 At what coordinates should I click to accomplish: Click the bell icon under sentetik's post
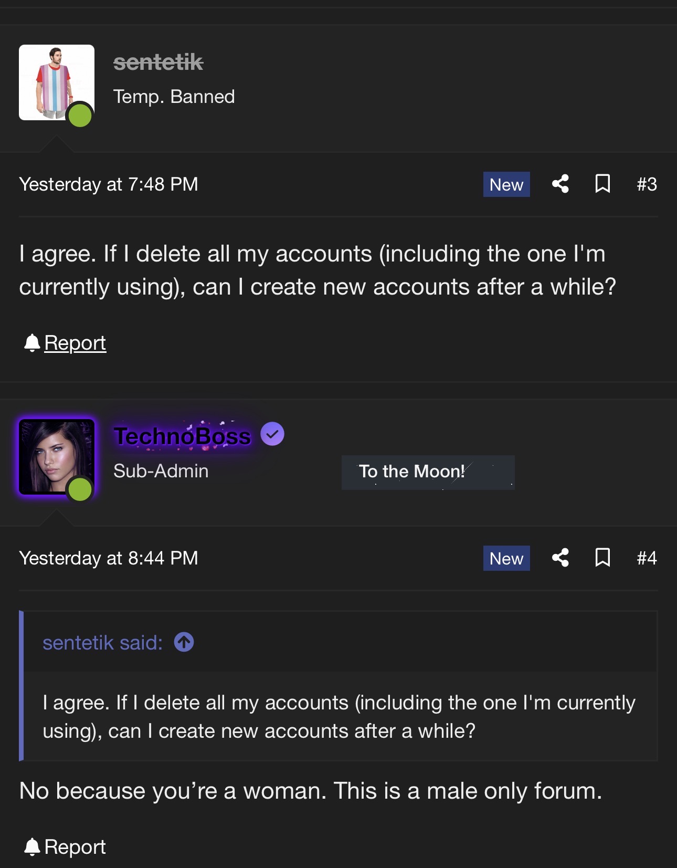click(x=32, y=343)
